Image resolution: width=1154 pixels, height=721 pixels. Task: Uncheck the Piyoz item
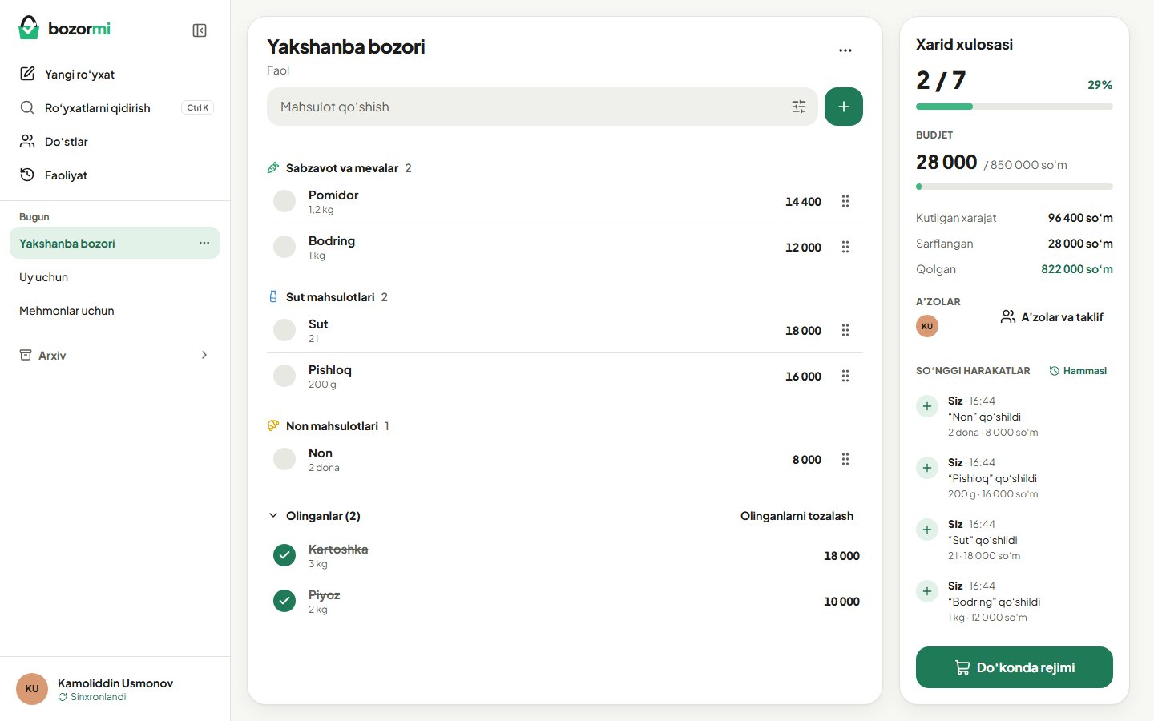click(x=284, y=601)
